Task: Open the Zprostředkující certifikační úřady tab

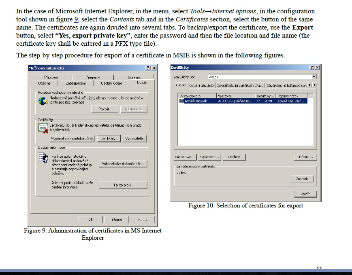Action: pos(240,85)
